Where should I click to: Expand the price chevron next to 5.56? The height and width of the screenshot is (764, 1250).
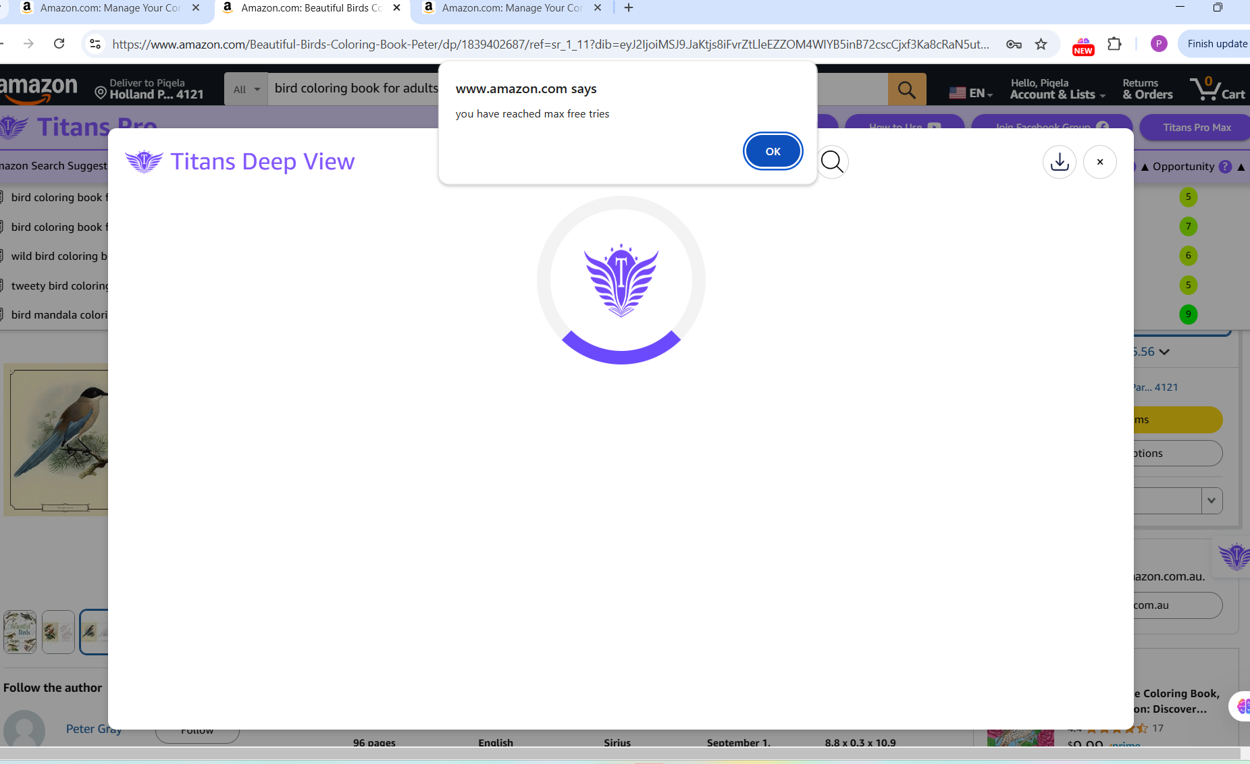[x=1164, y=352]
